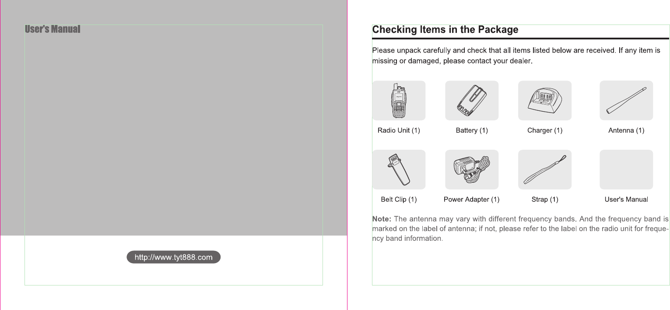Click the Radio Unit illustration

point(399,100)
